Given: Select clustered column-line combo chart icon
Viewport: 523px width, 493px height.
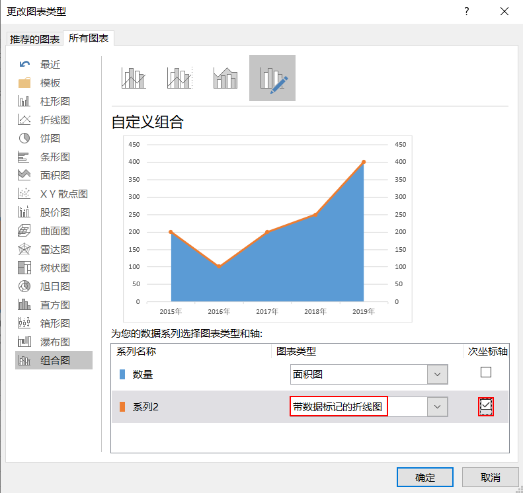Looking at the screenshot, I should tap(134, 78).
